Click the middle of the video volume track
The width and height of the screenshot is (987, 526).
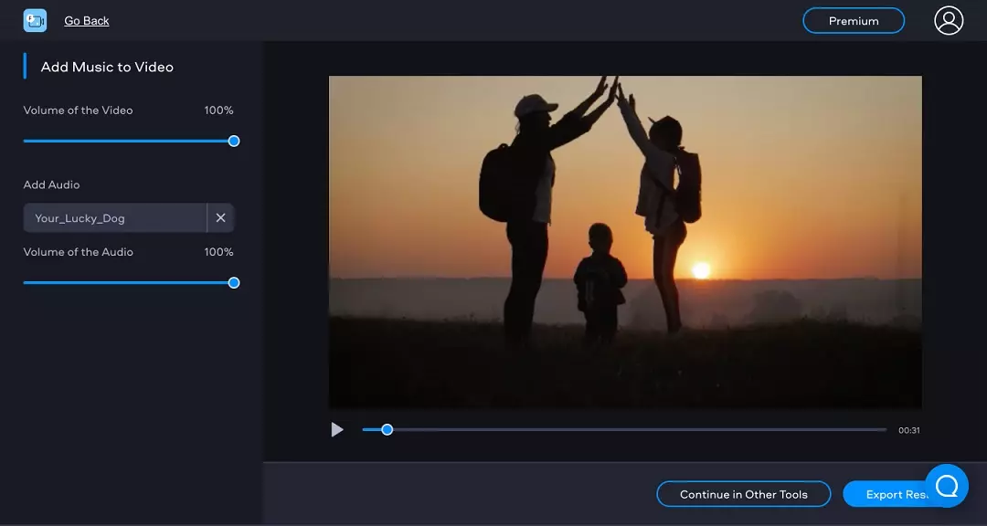coord(128,141)
